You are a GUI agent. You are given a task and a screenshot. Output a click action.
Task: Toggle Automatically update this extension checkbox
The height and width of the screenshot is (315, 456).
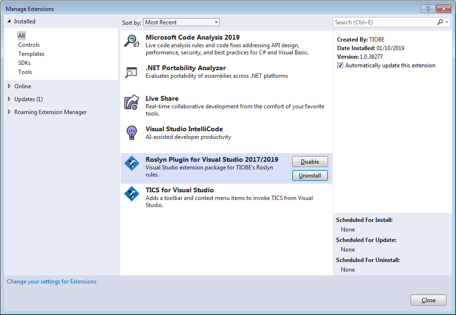point(340,65)
